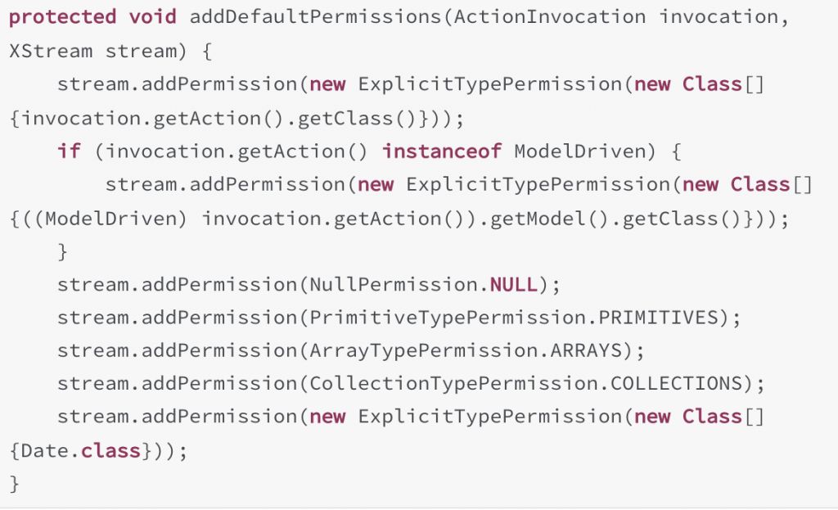Viewport: 838px width, 510px height.
Task: Click the addDefaultPermissions method name
Action: 315,17
